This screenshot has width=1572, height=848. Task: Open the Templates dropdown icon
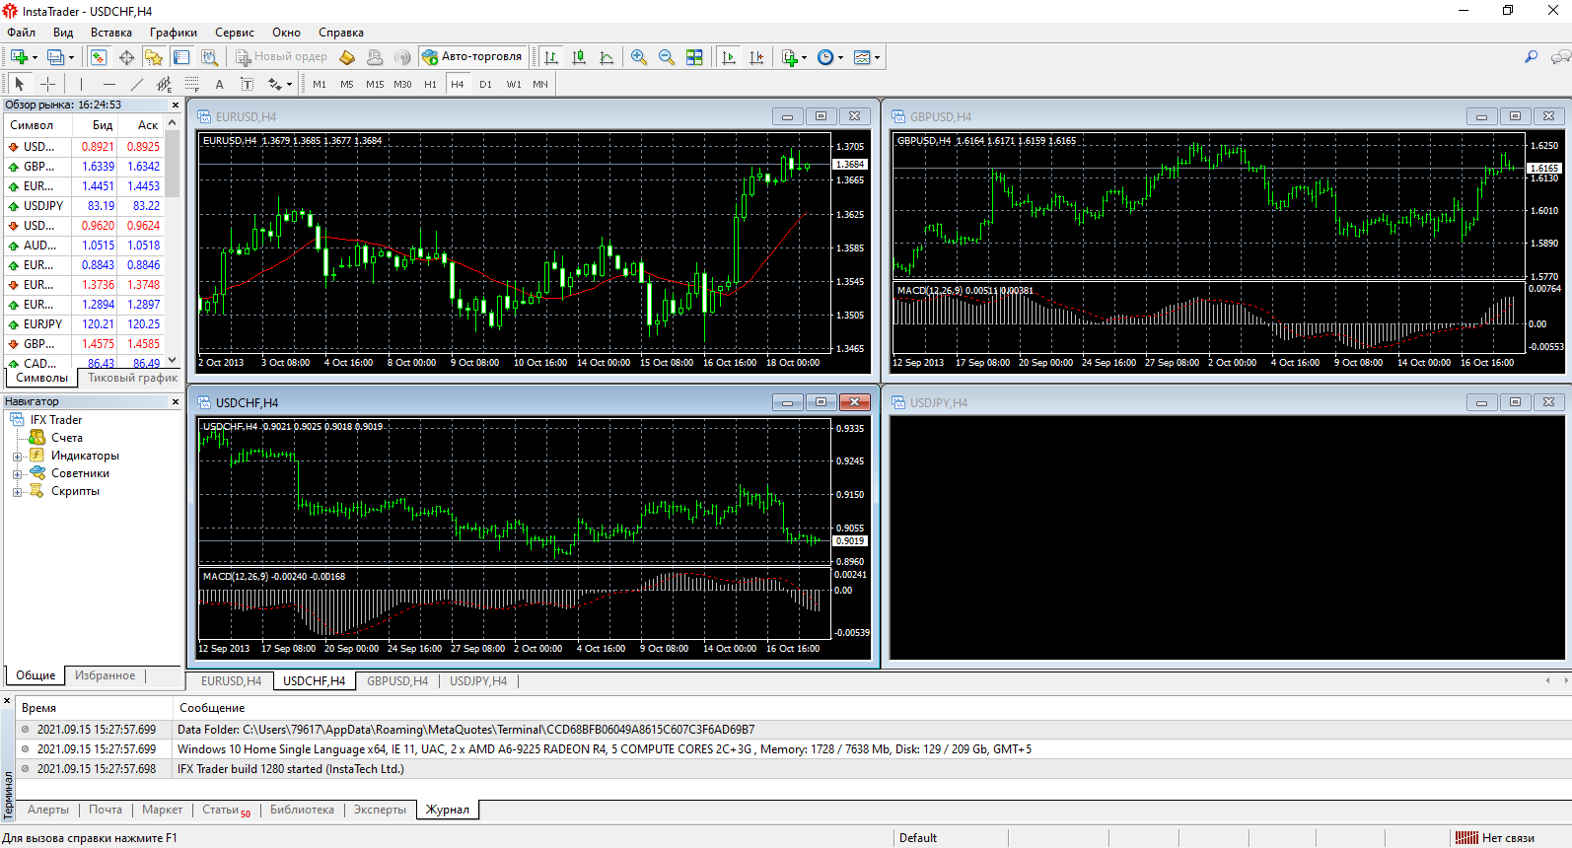[x=867, y=57]
